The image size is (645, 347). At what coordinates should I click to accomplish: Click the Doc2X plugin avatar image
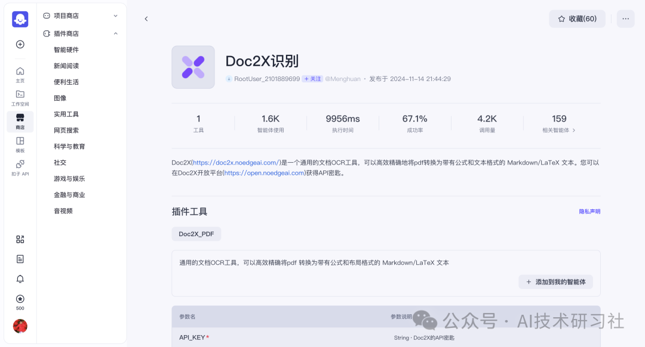pos(193,67)
